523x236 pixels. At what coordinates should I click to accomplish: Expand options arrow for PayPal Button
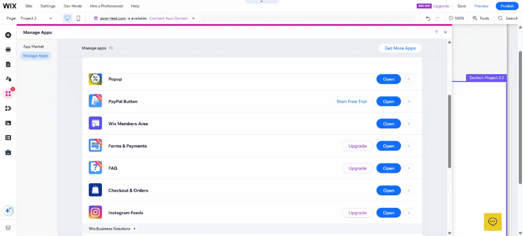point(410,101)
